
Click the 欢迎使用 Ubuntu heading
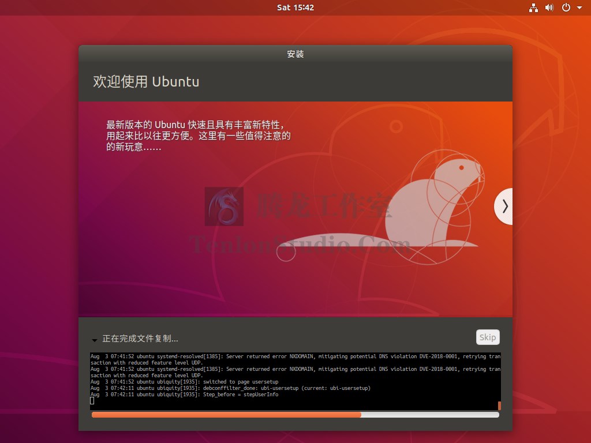[x=146, y=82]
